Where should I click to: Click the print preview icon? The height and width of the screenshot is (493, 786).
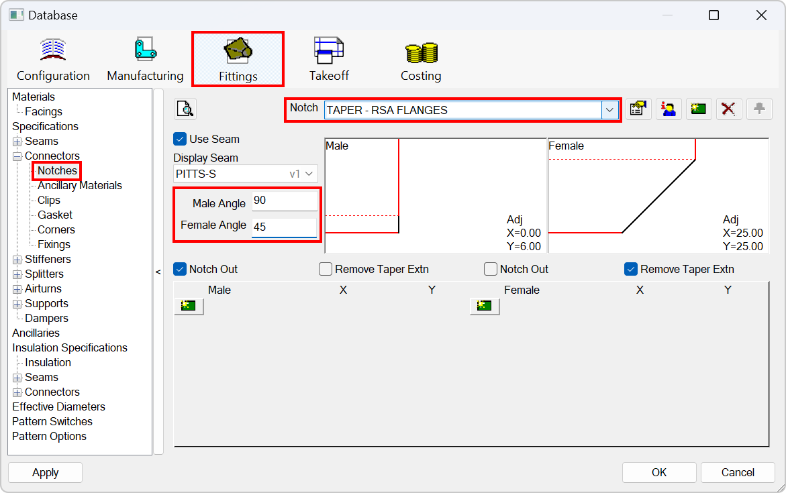point(185,108)
